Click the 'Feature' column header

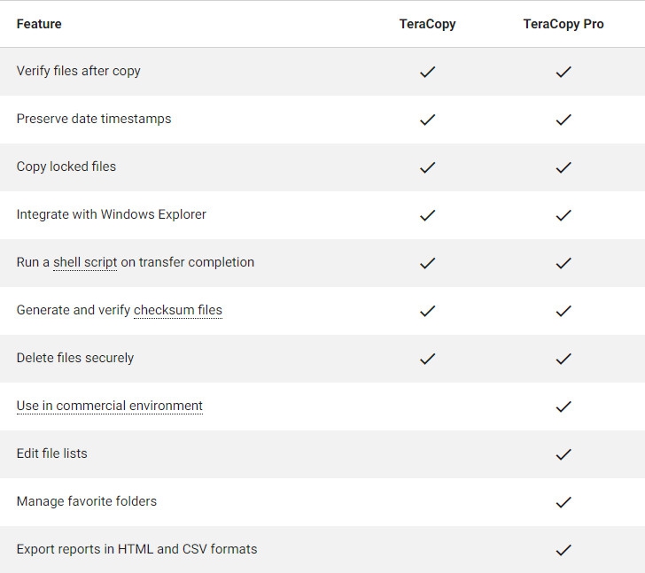click(39, 24)
